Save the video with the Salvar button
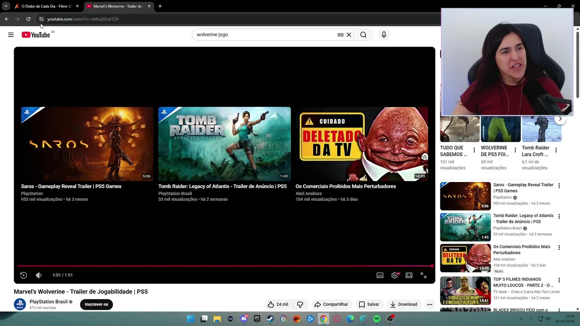580x326 pixels. pos(369,304)
